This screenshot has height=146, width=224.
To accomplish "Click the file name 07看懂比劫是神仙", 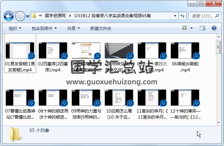I will pos(20,114).
